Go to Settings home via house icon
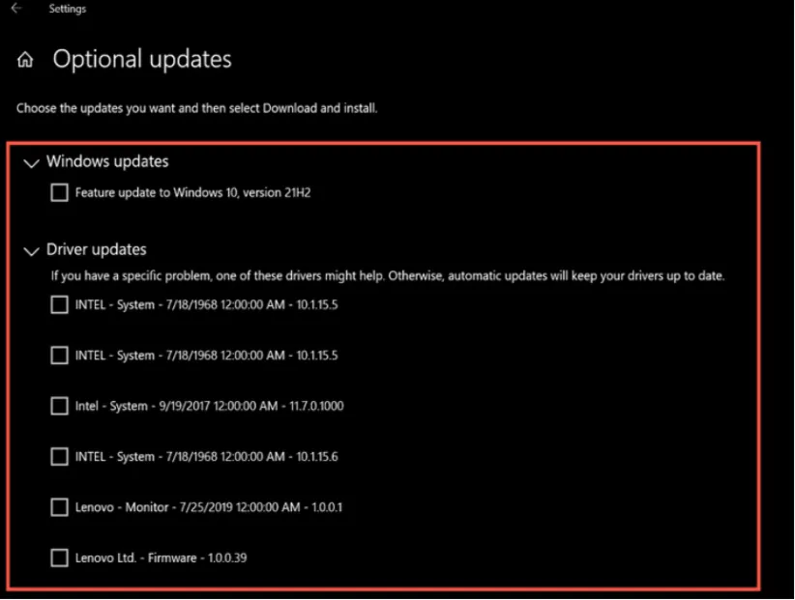 click(x=25, y=60)
